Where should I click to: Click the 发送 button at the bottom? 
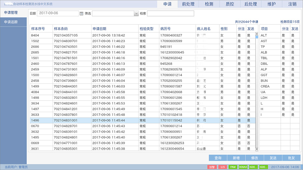[273, 158]
